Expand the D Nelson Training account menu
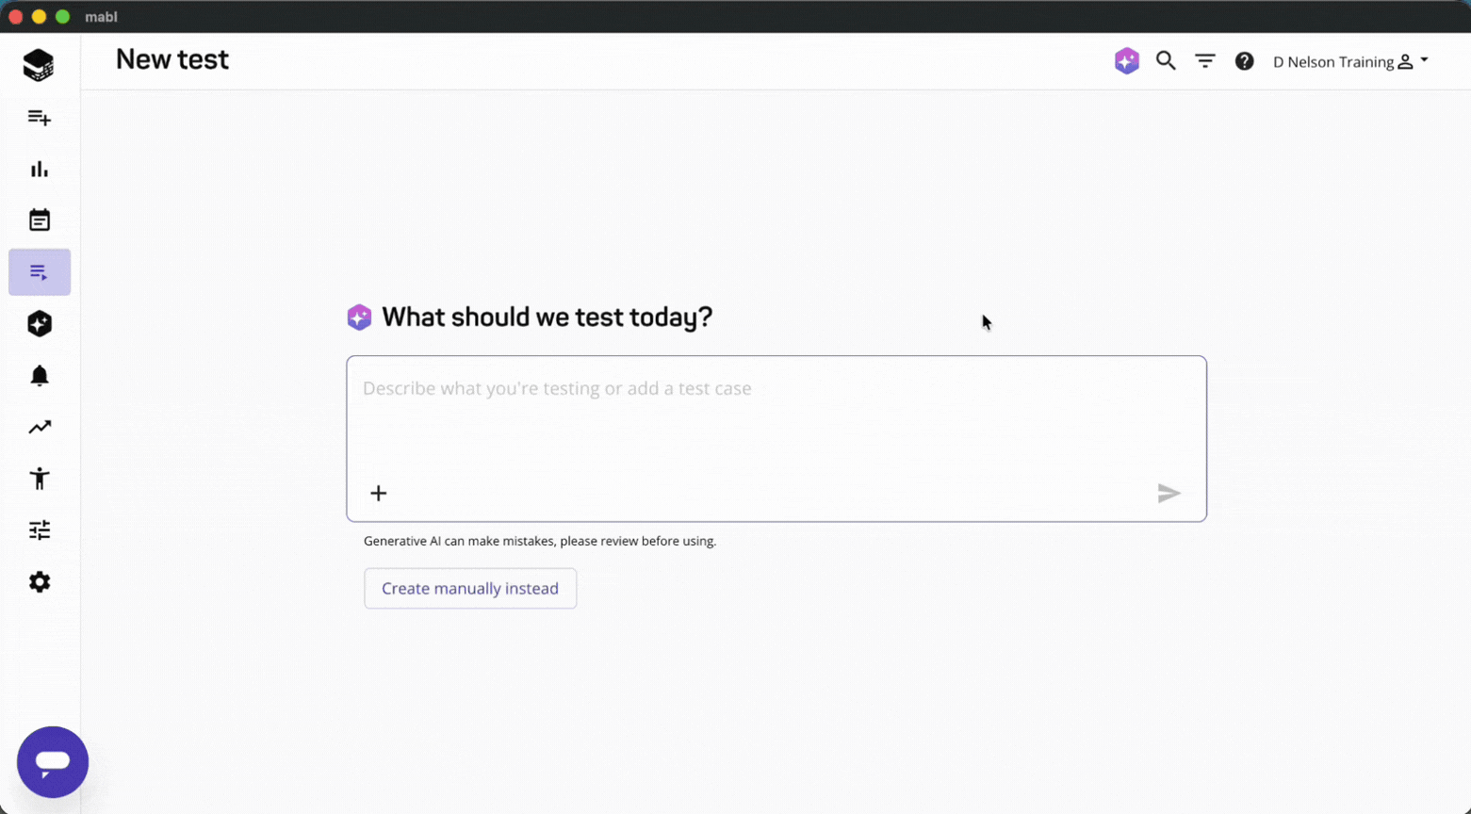1471x814 pixels. [1350, 62]
